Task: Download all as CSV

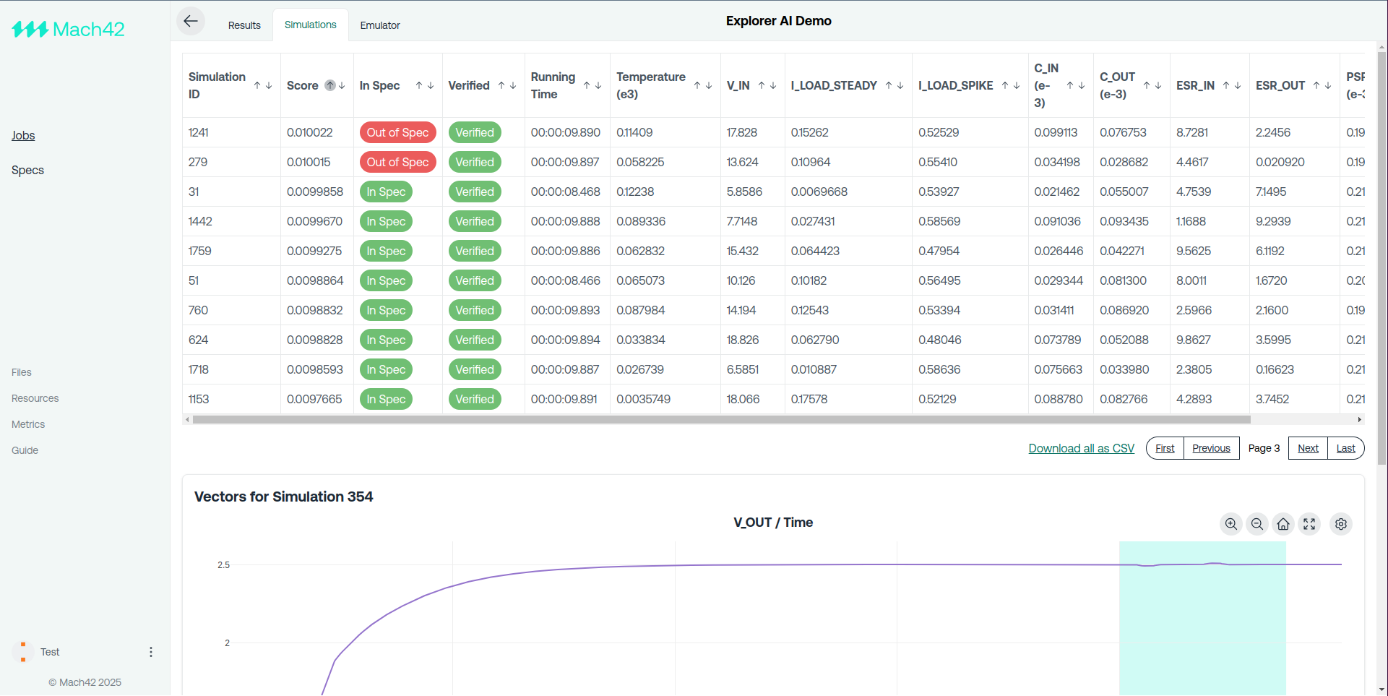Action: pyautogui.click(x=1081, y=448)
